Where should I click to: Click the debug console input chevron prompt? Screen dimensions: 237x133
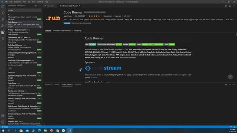(x=45, y=124)
